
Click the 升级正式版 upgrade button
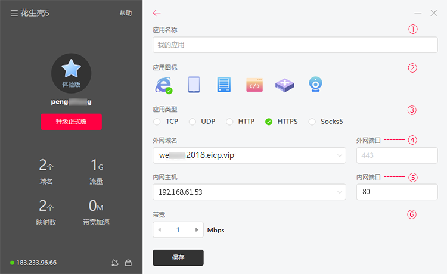(72, 122)
